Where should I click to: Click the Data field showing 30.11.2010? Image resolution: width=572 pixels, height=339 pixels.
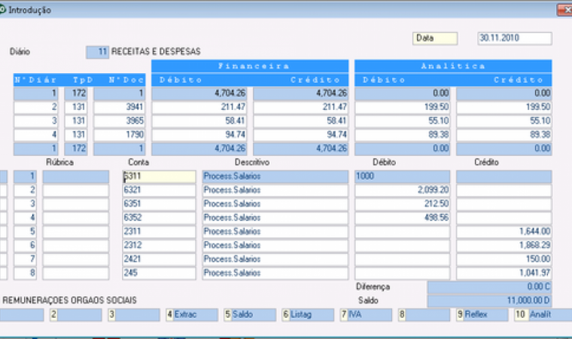tap(514, 38)
